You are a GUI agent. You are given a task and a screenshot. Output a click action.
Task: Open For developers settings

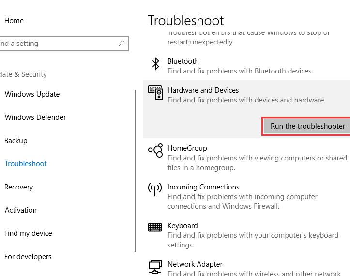coord(28,257)
